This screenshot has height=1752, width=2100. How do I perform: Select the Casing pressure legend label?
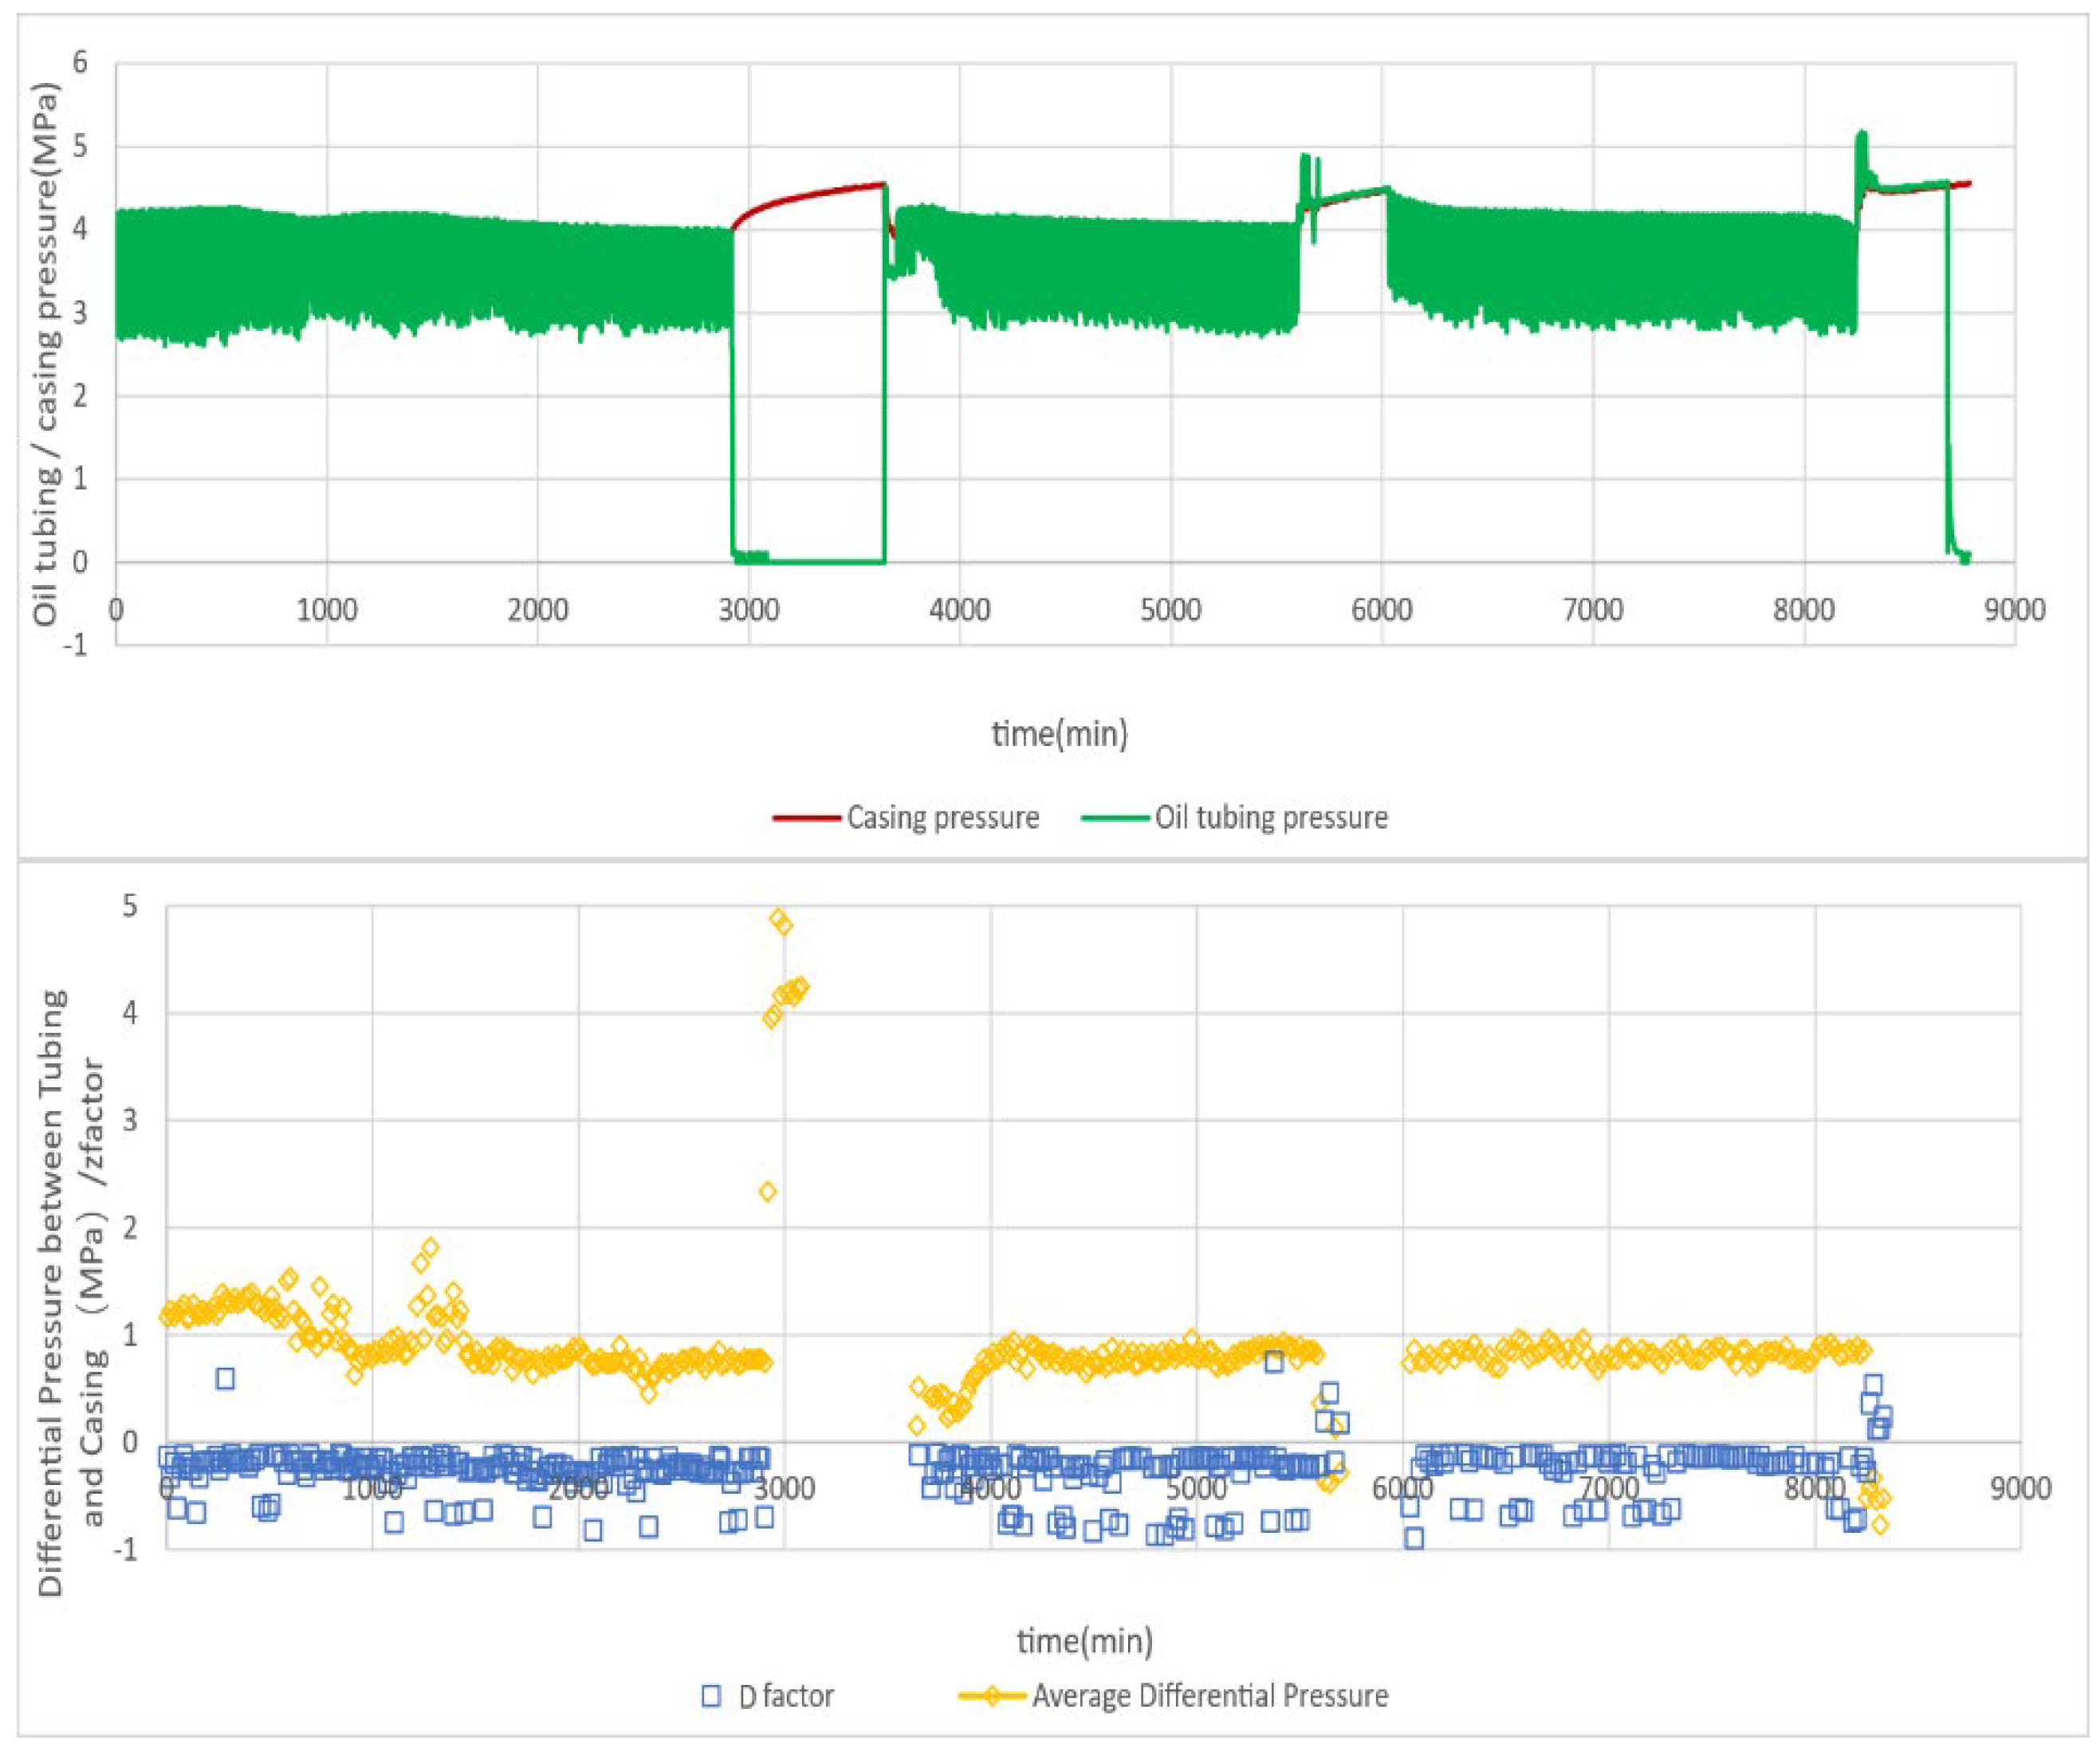pos(943,818)
